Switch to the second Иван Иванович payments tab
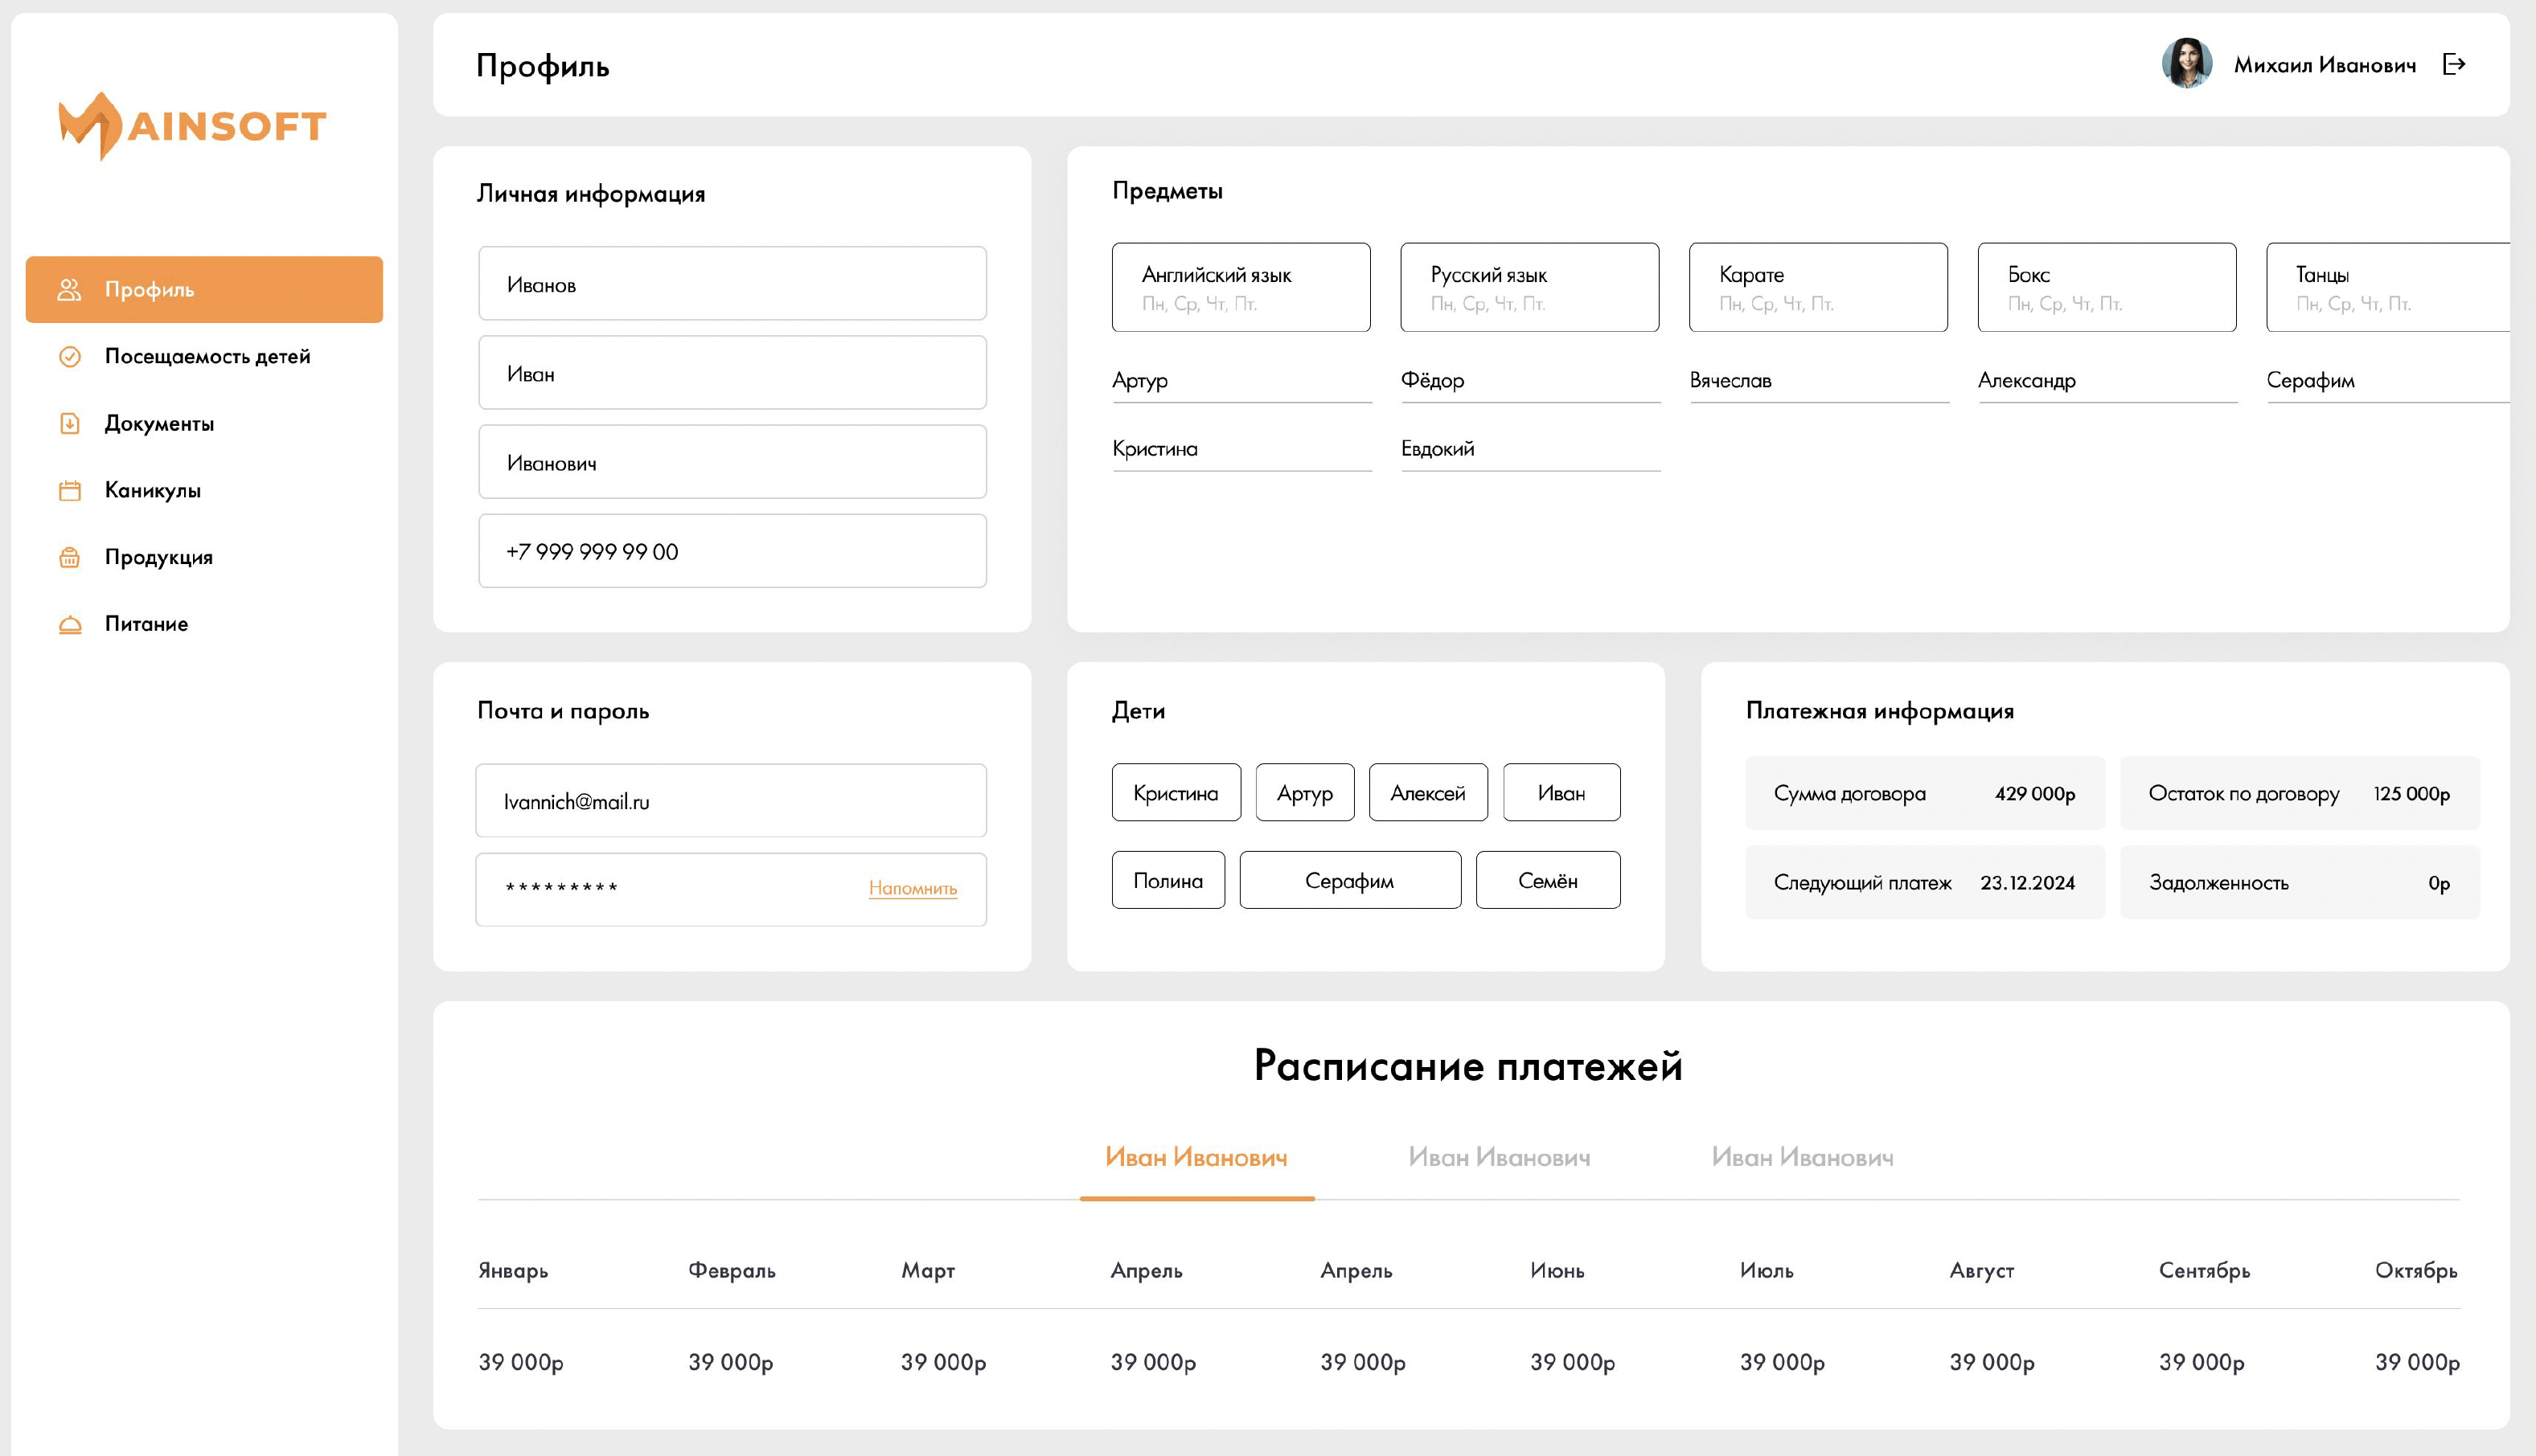This screenshot has width=2536, height=1456. tap(1499, 1157)
